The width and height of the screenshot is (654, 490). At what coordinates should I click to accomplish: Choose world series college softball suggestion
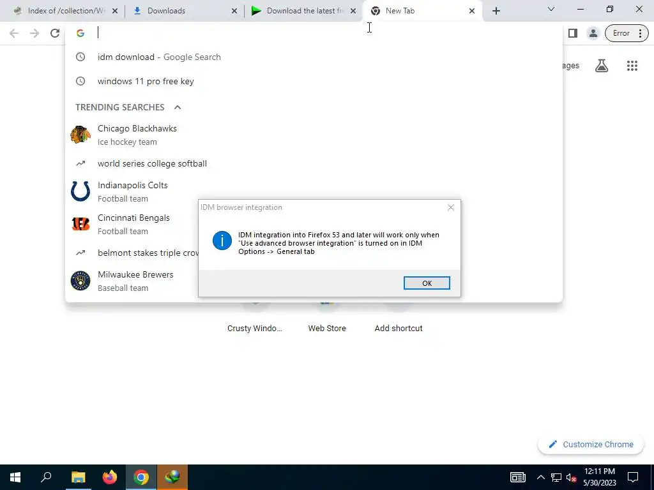click(314, 163)
